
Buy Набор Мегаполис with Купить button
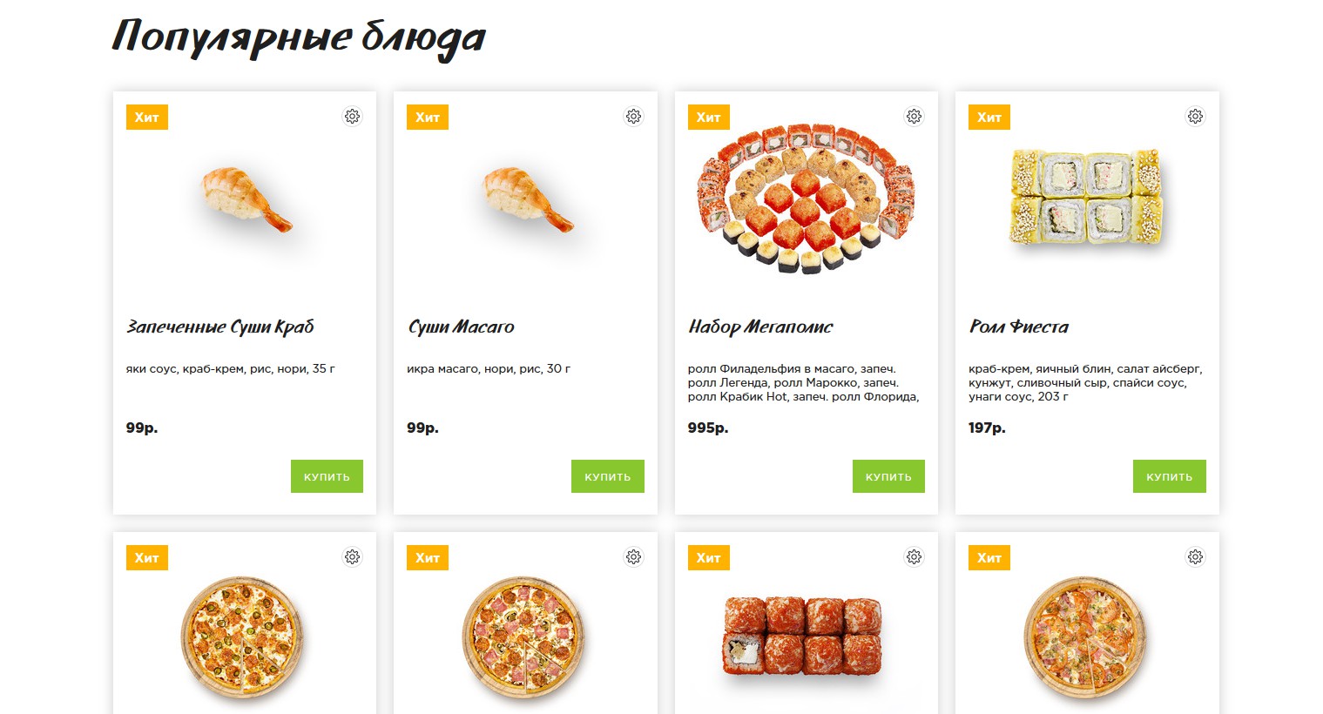(888, 476)
